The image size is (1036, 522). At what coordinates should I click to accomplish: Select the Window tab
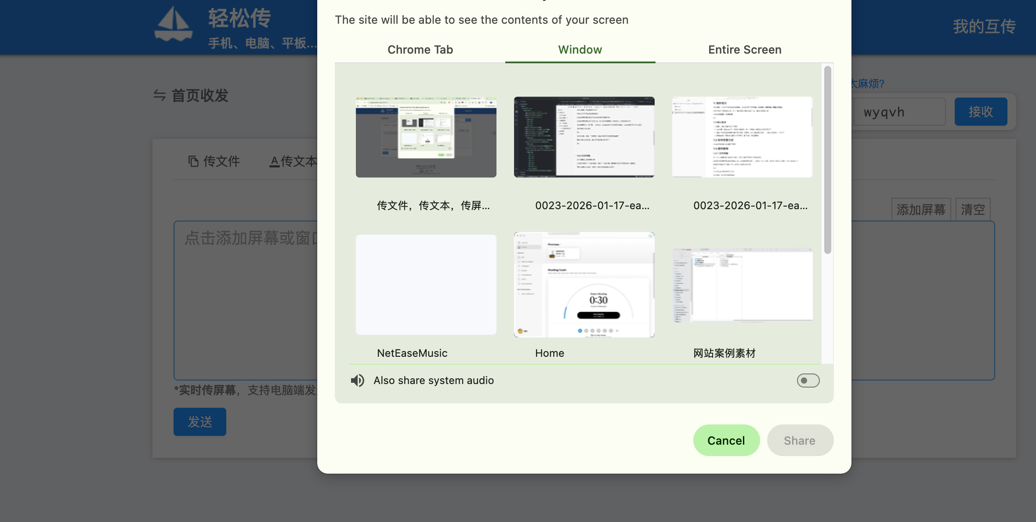click(580, 50)
